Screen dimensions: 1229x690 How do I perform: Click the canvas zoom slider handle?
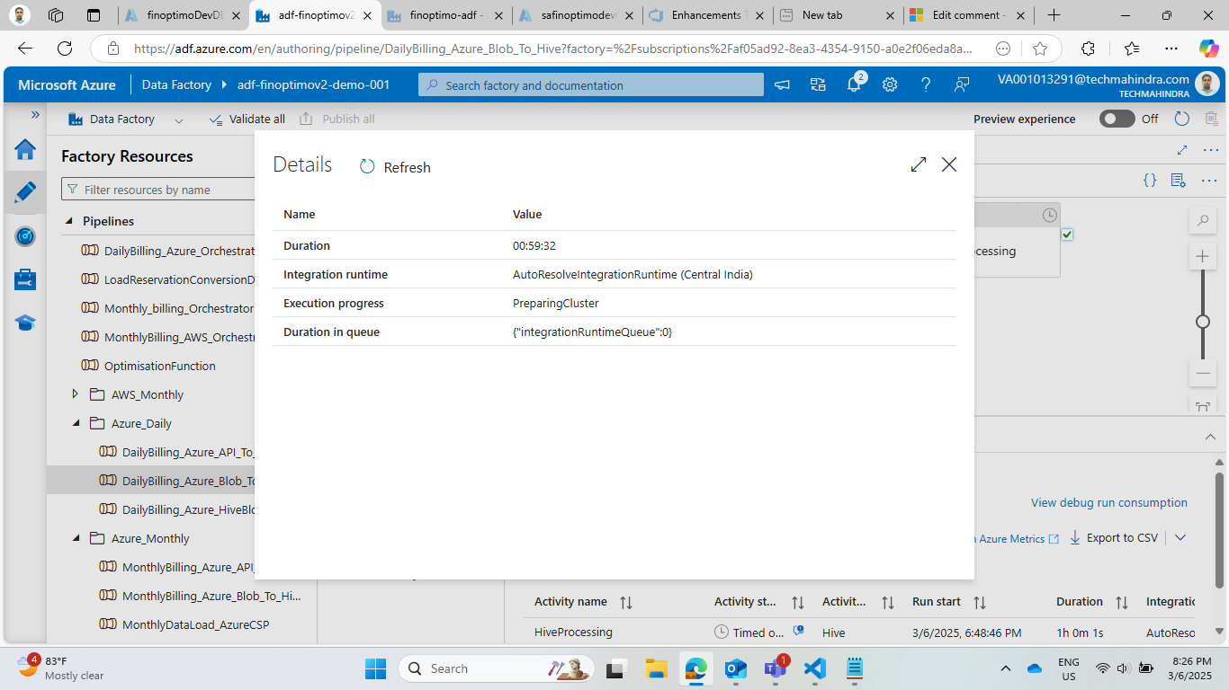(1202, 322)
